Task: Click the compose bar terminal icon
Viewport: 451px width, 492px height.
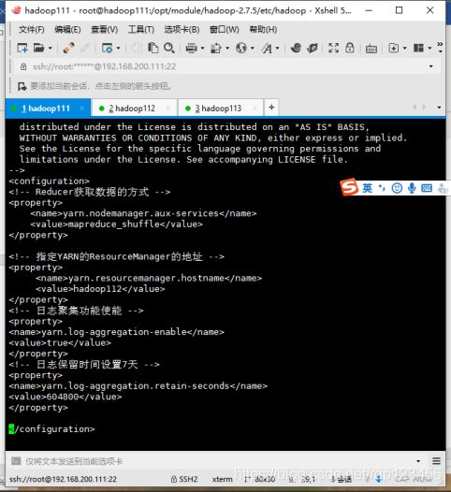Action: 16,461
